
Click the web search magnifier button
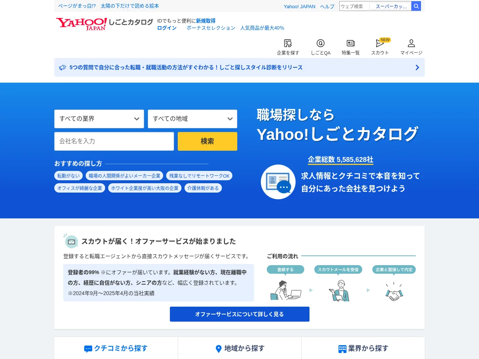[416, 6]
